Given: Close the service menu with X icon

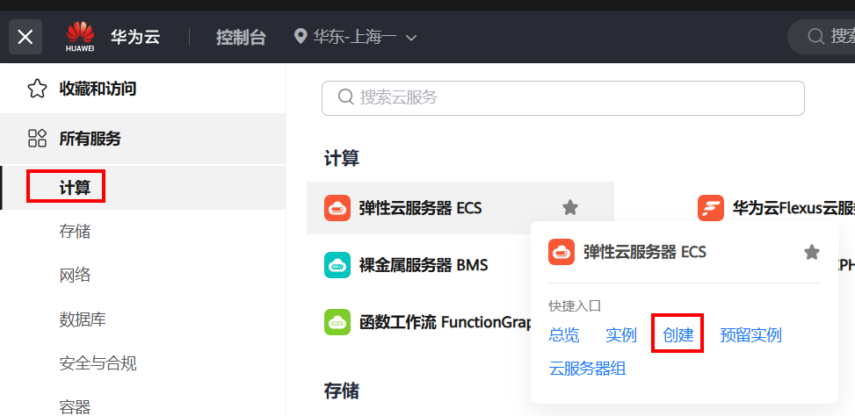Looking at the screenshot, I should pos(25,37).
